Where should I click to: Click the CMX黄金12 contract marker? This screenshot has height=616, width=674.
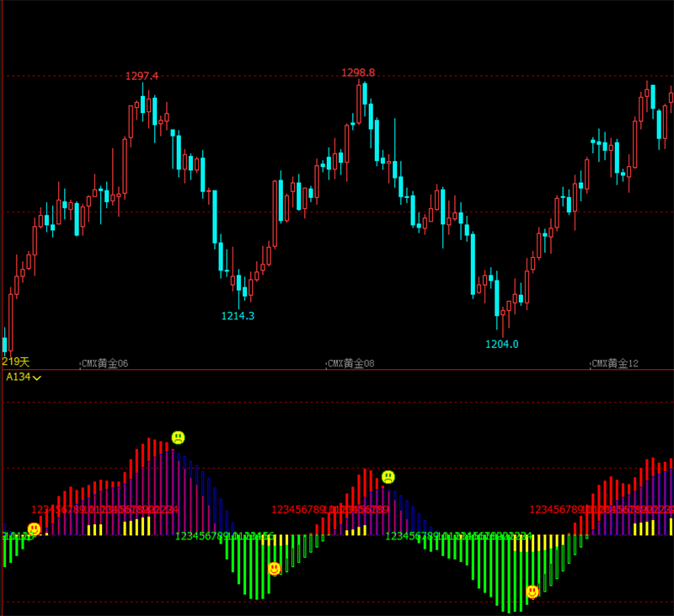click(615, 364)
